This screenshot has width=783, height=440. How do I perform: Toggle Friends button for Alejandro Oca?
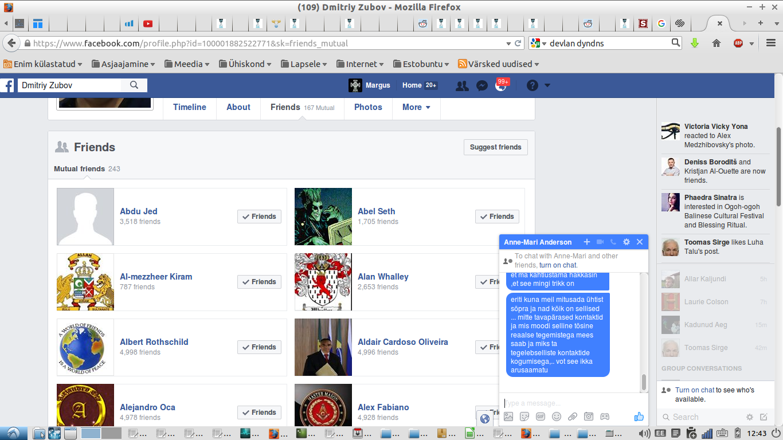pyautogui.click(x=259, y=412)
